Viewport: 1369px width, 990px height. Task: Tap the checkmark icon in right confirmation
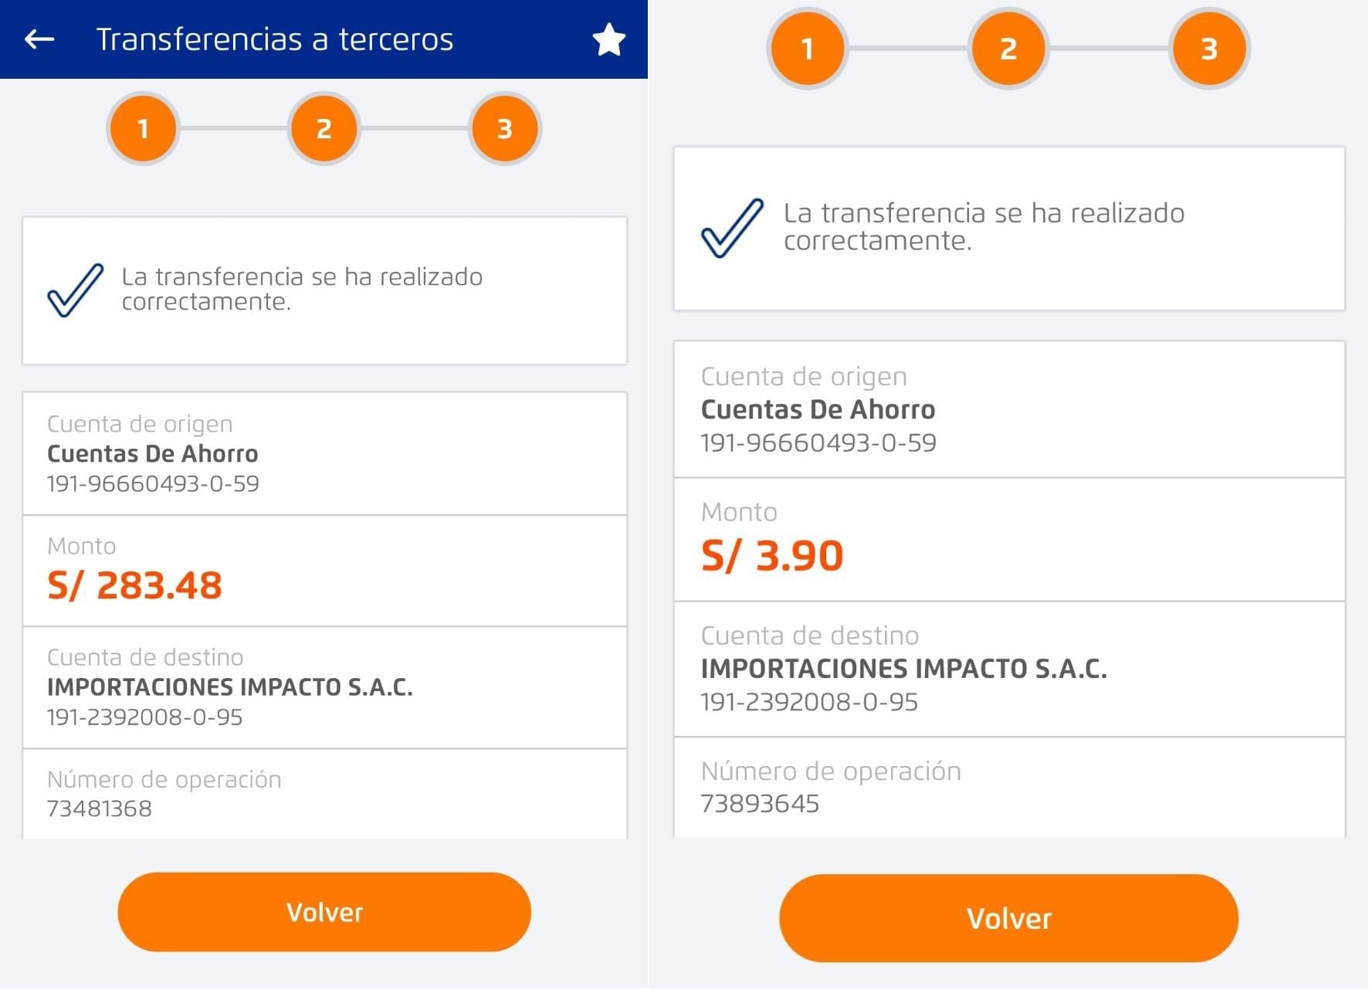coord(732,228)
